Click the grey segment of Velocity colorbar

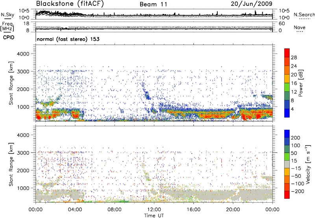pyautogui.click(x=287, y=164)
